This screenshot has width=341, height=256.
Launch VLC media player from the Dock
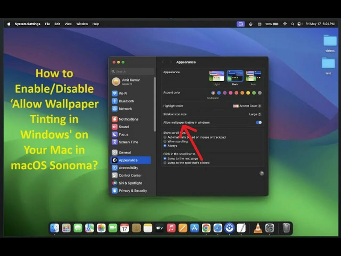(258, 228)
